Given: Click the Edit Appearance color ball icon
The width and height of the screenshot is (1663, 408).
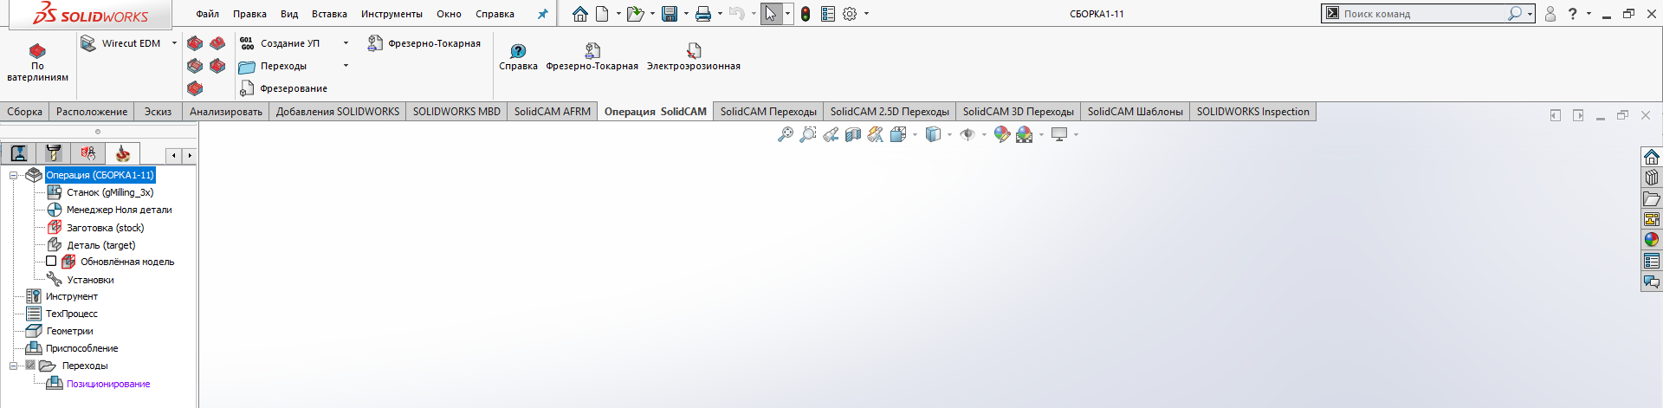Looking at the screenshot, I should point(1002,134).
